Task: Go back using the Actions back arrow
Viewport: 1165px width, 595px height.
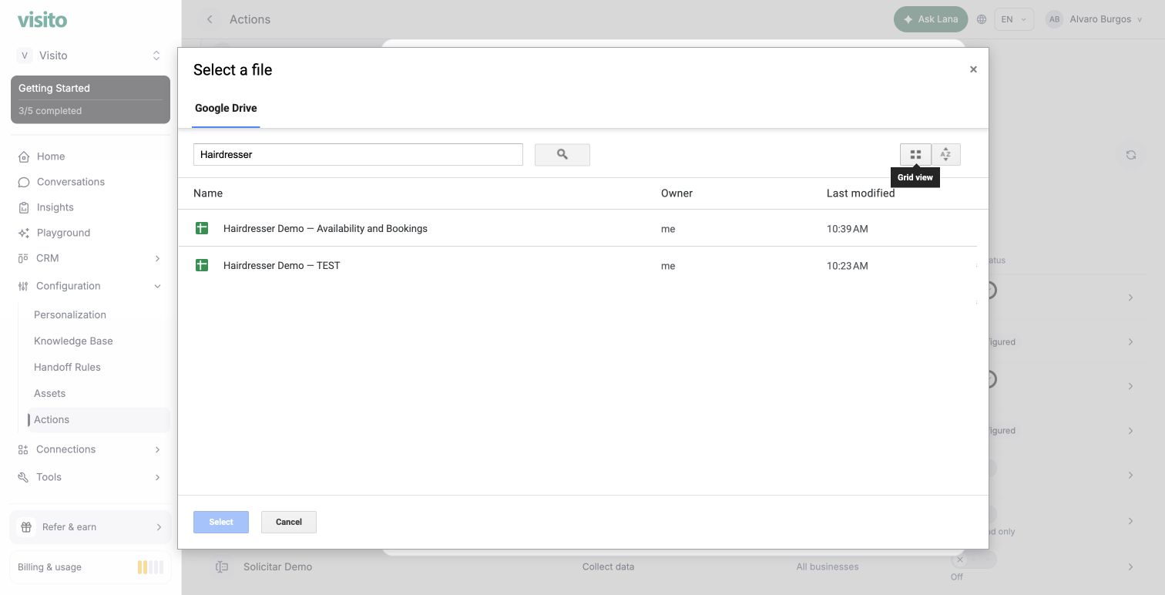Action: pyautogui.click(x=210, y=19)
